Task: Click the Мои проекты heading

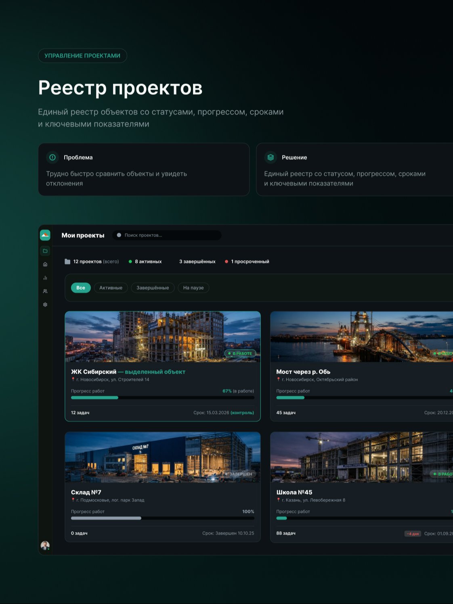Action: 83,235
